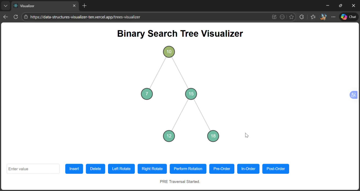Add page to favorites star icon

(x=291, y=17)
